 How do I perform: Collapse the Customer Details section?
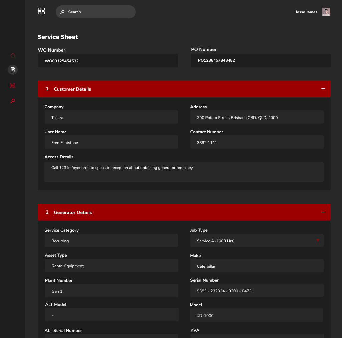(x=323, y=89)
